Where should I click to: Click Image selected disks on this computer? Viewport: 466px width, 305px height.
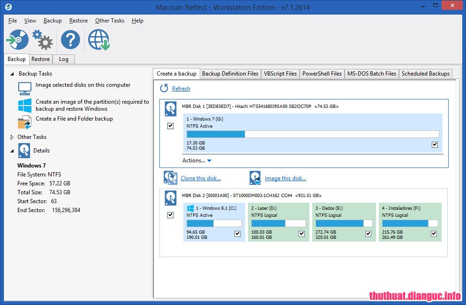point(83,85)
